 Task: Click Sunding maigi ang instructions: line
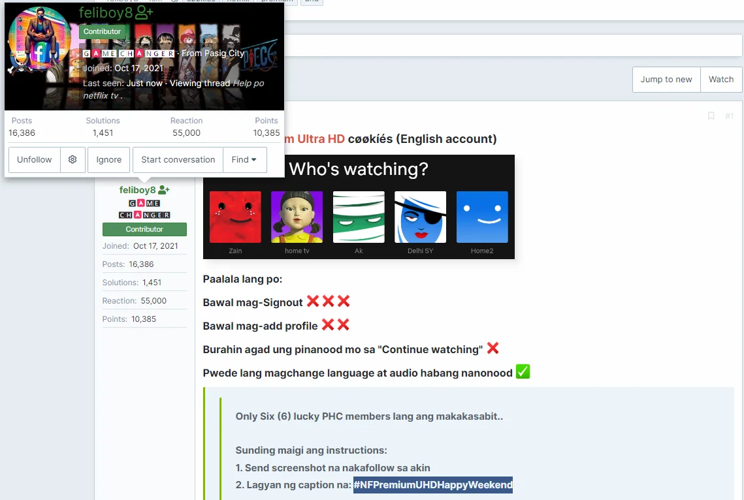pyautogui.click(x=312, y=450)
